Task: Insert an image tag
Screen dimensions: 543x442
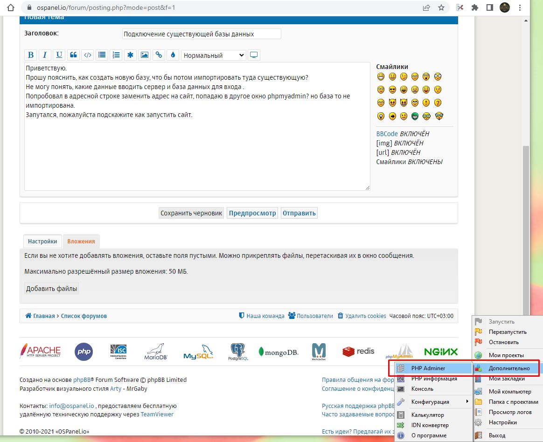Action: [145, 55]
